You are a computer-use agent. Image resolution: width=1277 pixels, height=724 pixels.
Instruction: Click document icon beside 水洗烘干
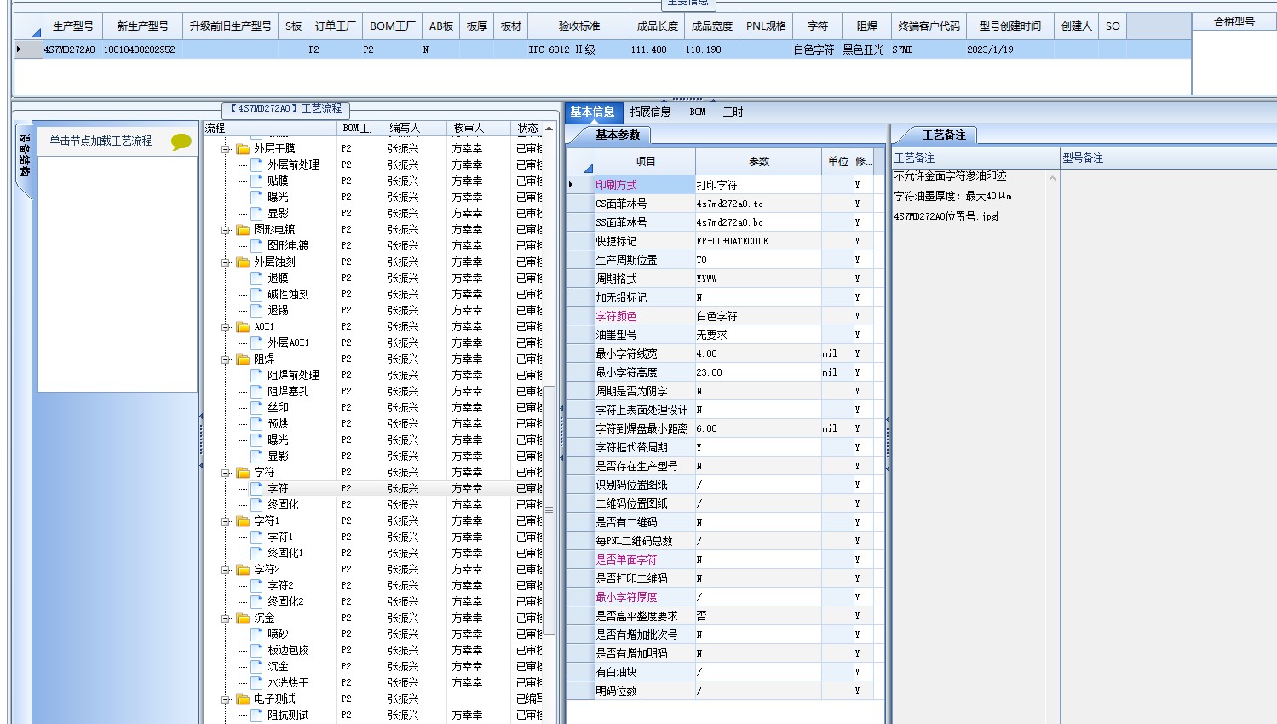257,682
